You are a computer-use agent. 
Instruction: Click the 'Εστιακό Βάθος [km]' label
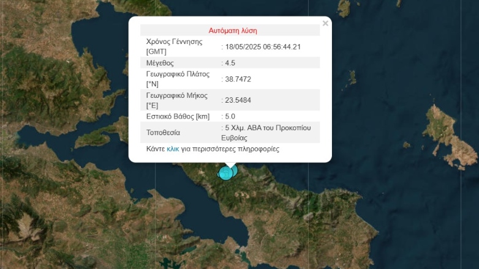click(178, 116)
